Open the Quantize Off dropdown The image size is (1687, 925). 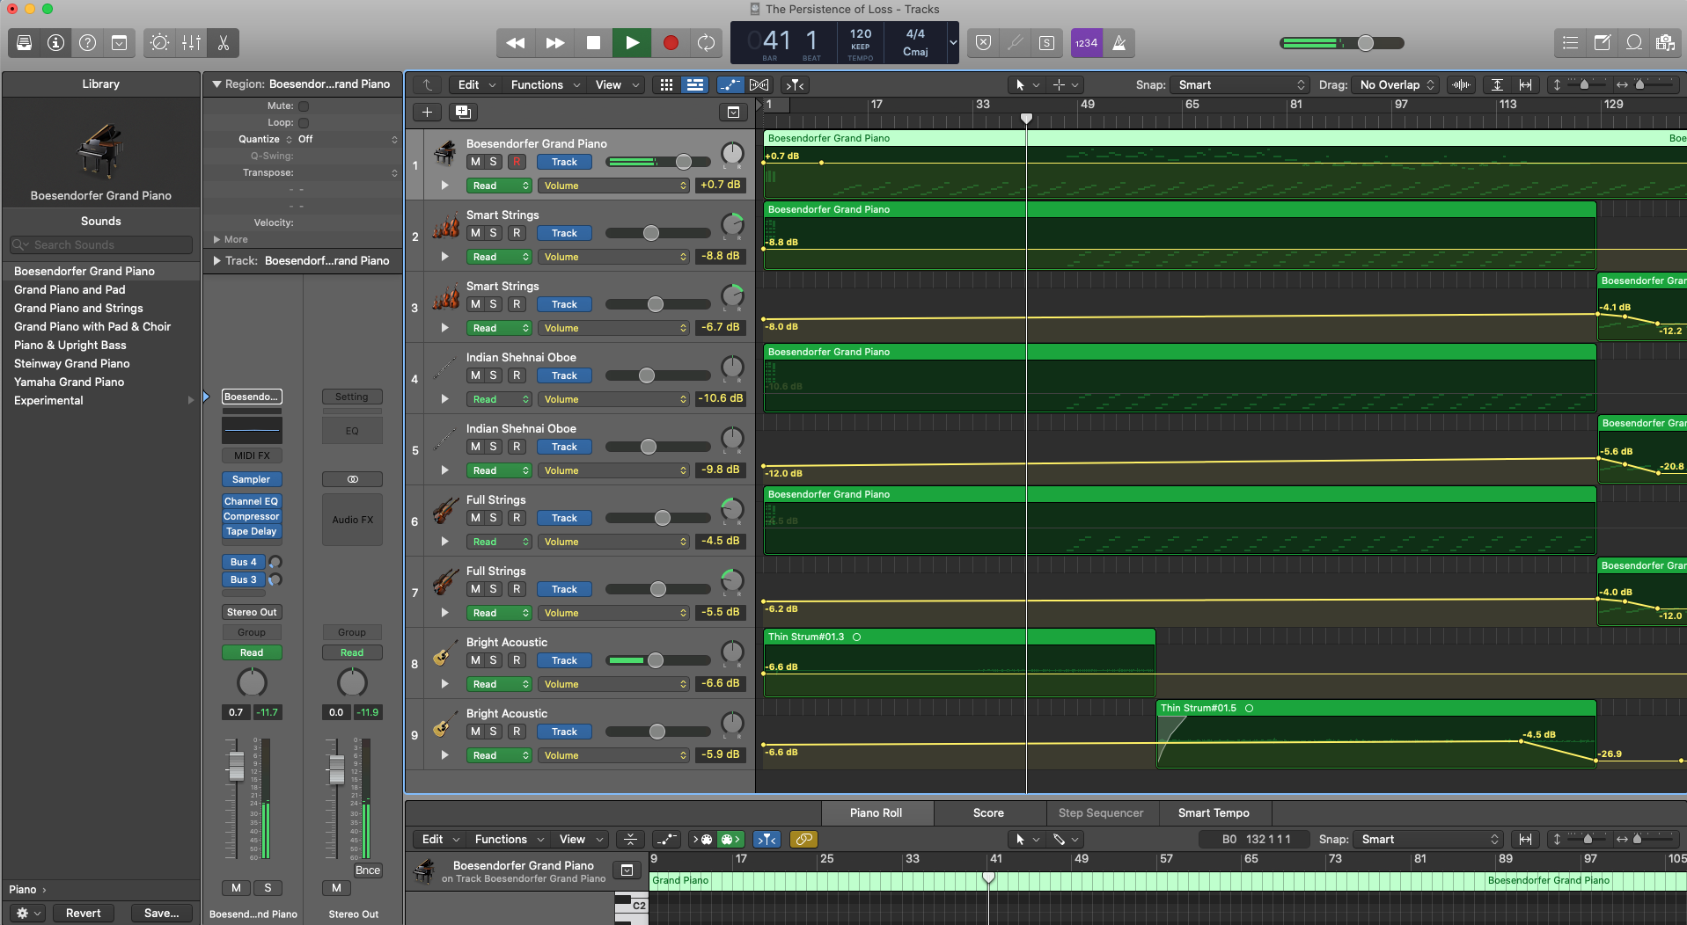pyautogui.click(x=348, y=139)
